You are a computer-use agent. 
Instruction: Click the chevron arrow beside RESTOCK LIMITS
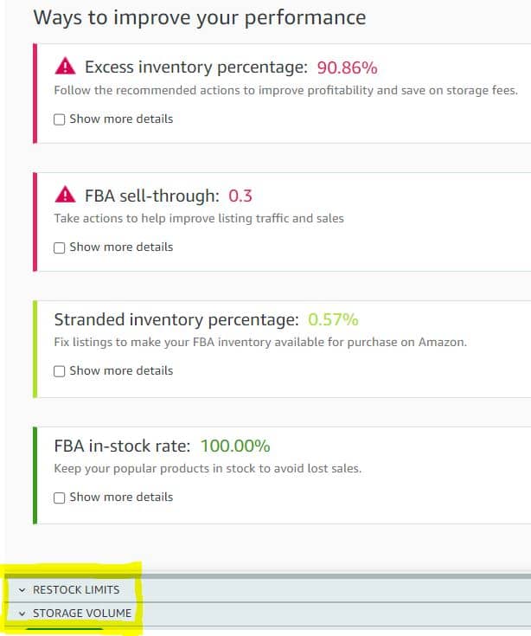[x=22, y=590]
